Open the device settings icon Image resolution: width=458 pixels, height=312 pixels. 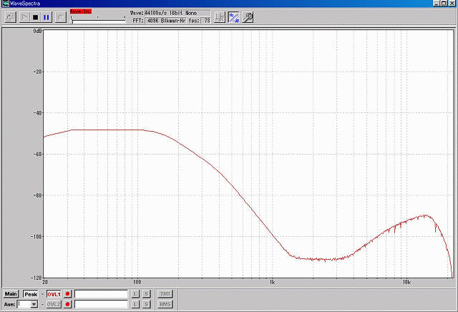click(x=220, y=16)
